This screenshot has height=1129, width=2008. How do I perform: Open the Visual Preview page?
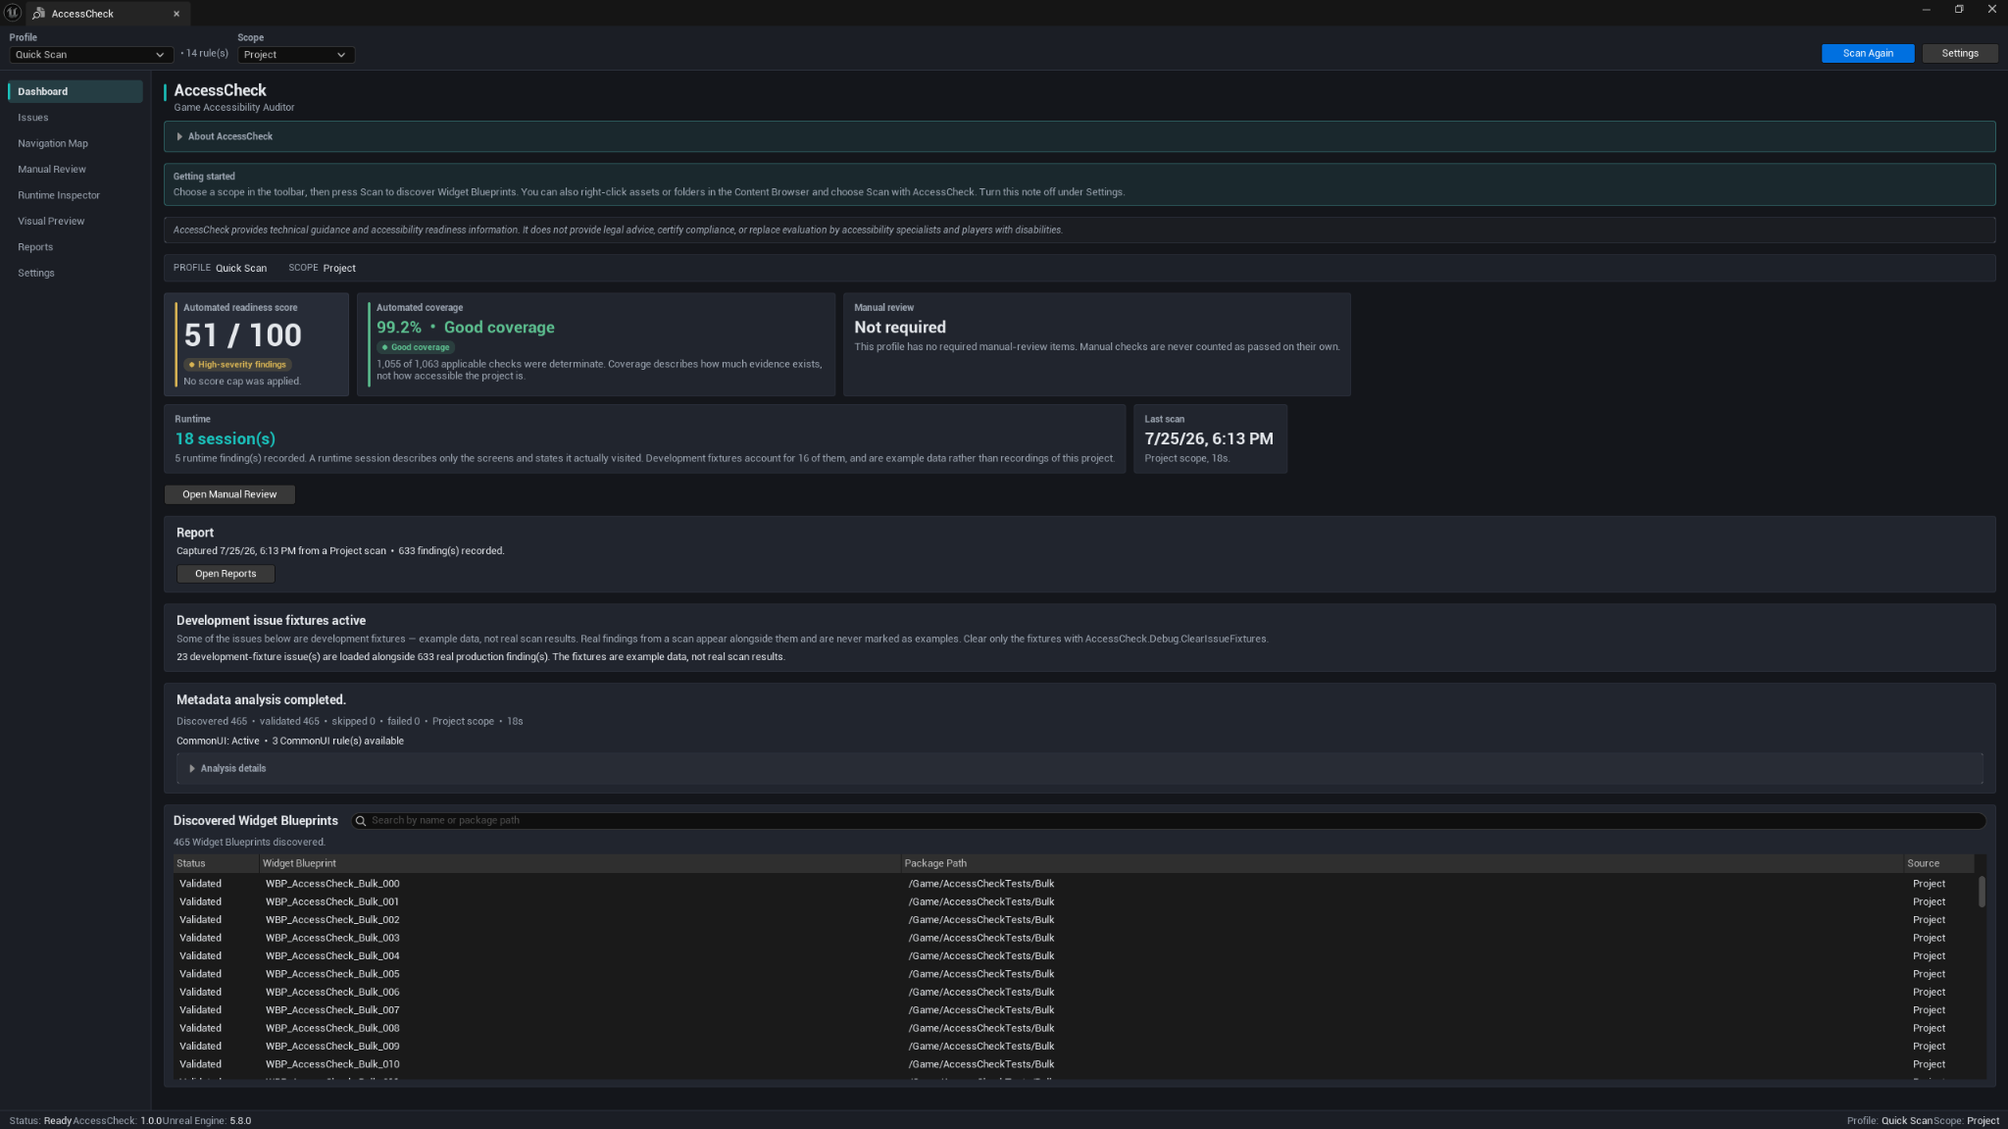tap(75, 222)
